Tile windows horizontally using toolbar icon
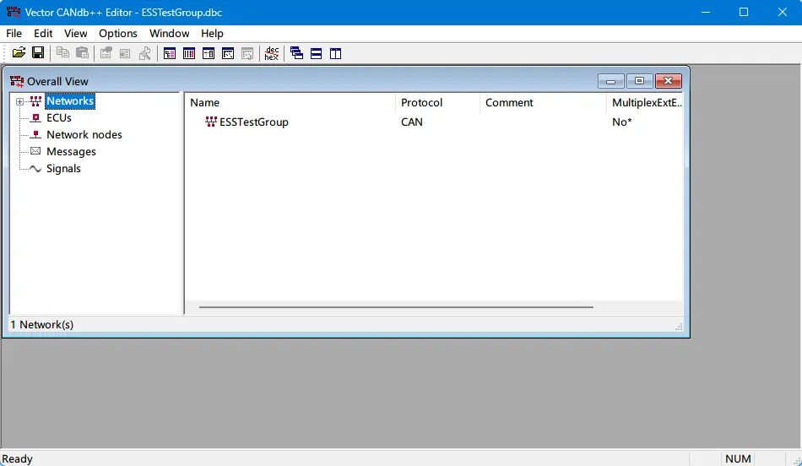 (316, 53)
